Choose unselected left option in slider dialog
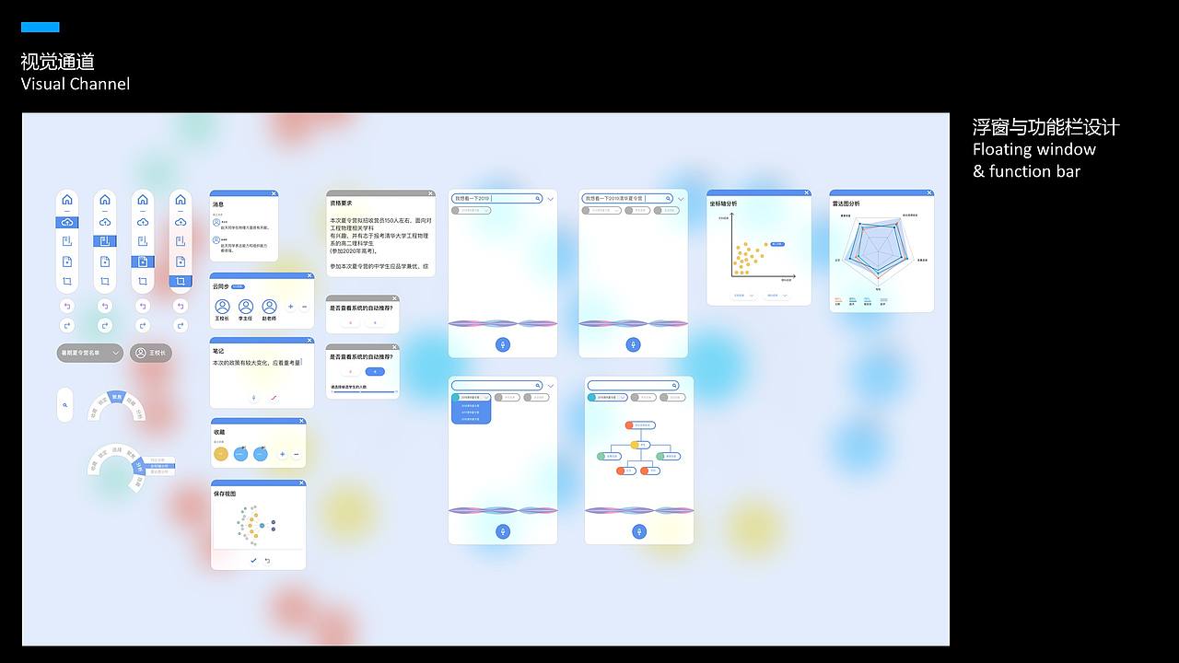This screenshot has height=663, width=1179. click(350, 371)
